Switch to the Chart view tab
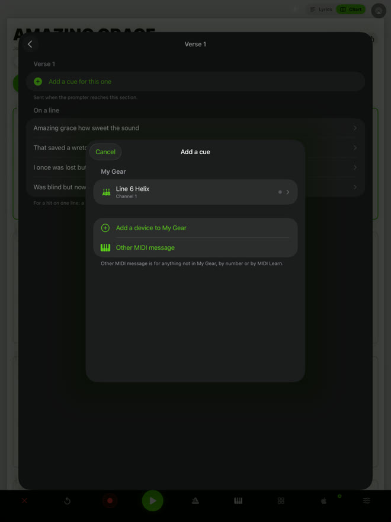 [x=351, y=9]
